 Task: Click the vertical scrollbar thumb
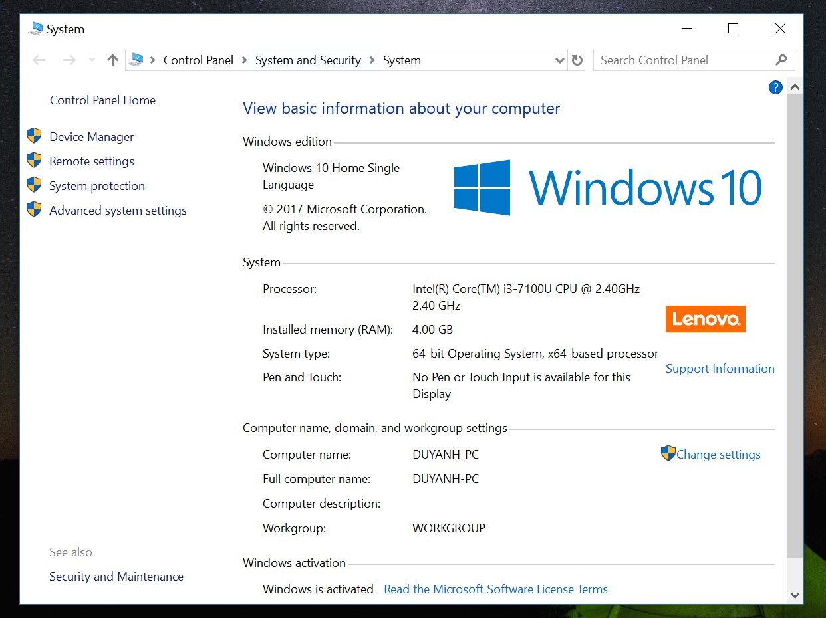pyautogui.click(x=794, y=326)
